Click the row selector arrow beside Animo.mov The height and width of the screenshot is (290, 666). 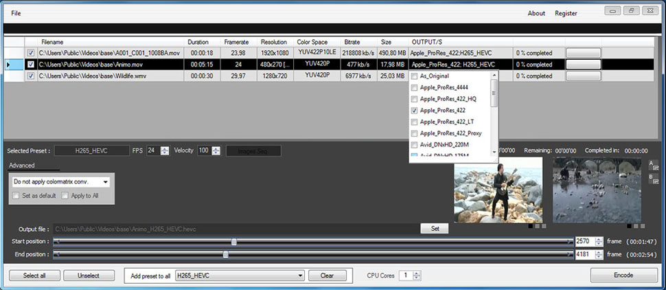pyautogui.click(x=8, y=65)
